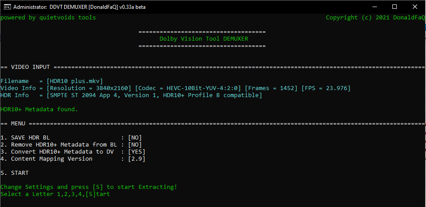Screen dimensions: 426x207
Task: Click the SMPTE ST 2094 HDR Info text
Action: (154, 95)
